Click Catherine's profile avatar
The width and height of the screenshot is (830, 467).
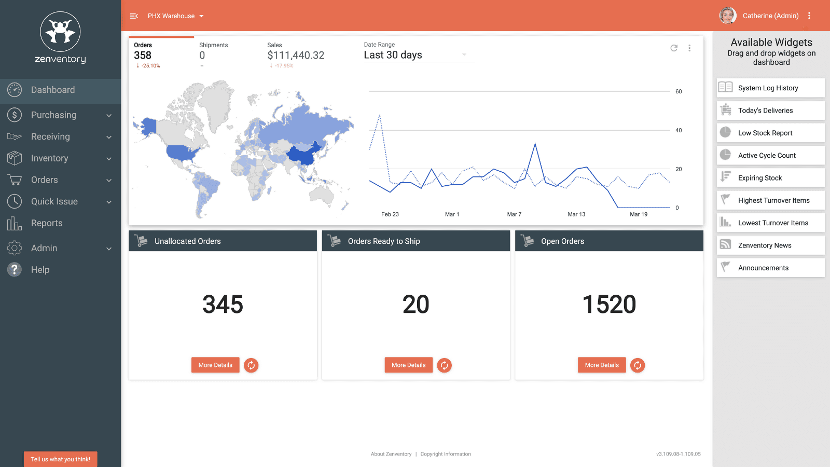(x=727, y=16)
